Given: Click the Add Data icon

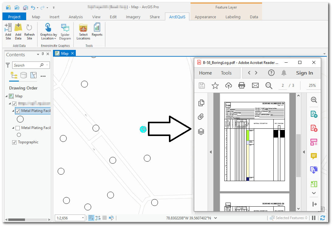Looking at the screenshot, I should point(18,31).
